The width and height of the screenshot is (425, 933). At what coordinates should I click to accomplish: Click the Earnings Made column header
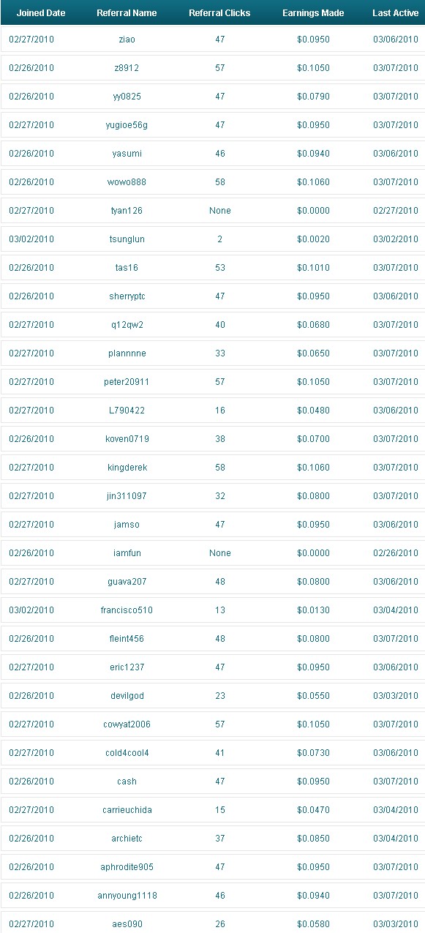[x=313, y=13]
